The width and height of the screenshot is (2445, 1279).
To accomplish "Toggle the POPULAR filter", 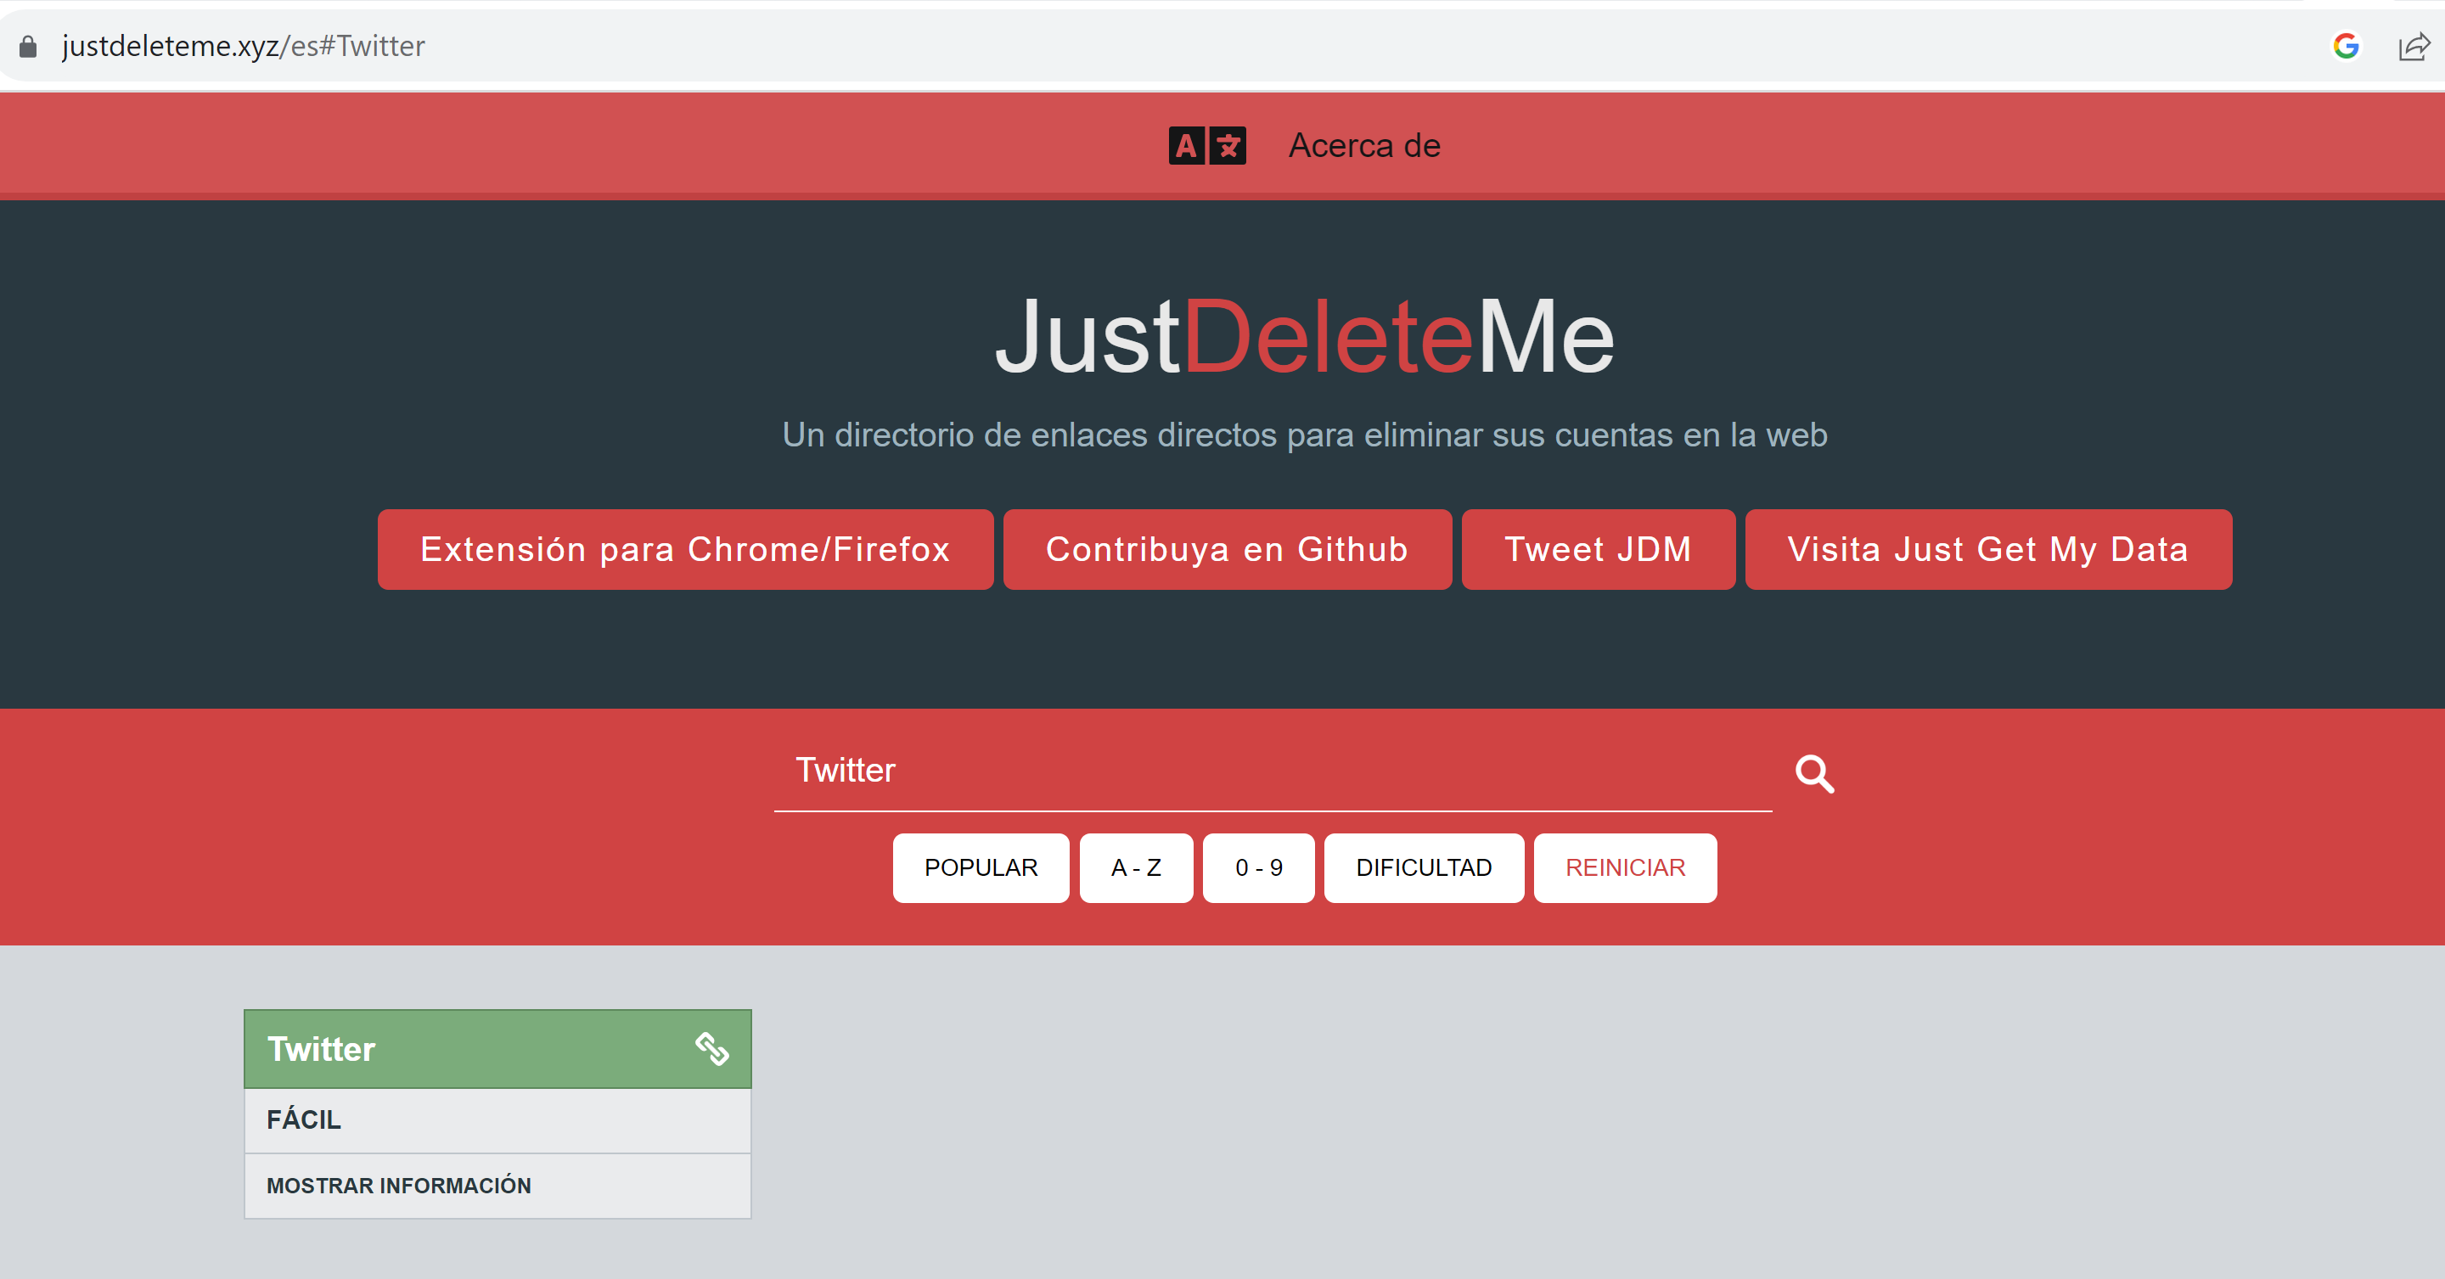I will pos(981,867).
